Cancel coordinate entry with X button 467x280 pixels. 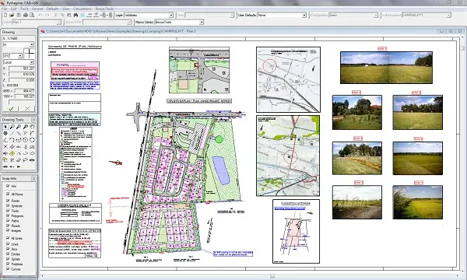27,109
